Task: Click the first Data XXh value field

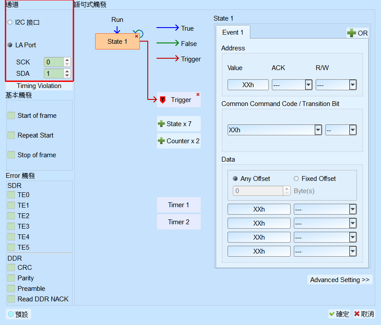Action: coord(259,209)
